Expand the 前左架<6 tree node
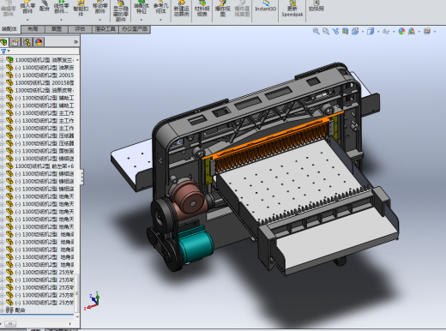Image resolution: width=446 pixels, height=331 pixels. point(2,166)
